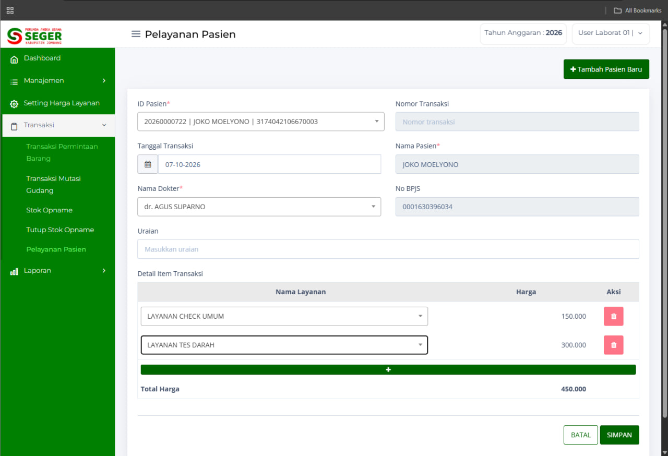Click the browser apps grid icon
668x456 pixels.
click(10, 10)
